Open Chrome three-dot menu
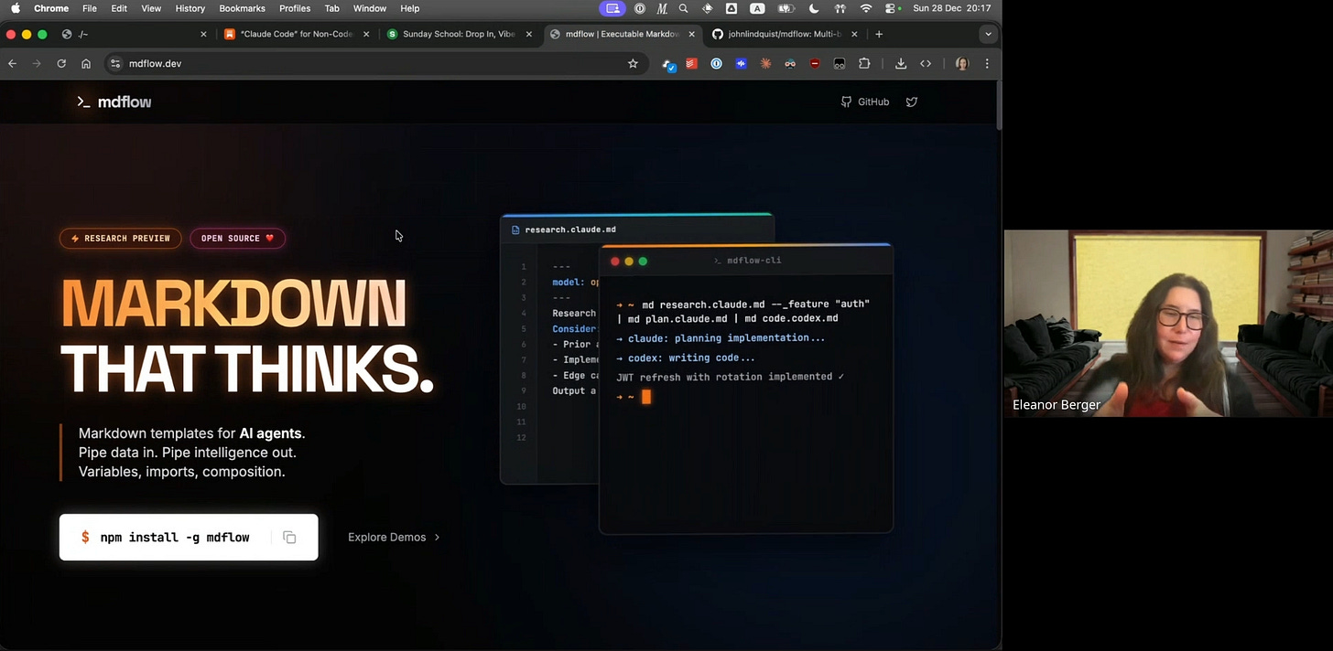The image size is (1333, 651). pos(987,64)
